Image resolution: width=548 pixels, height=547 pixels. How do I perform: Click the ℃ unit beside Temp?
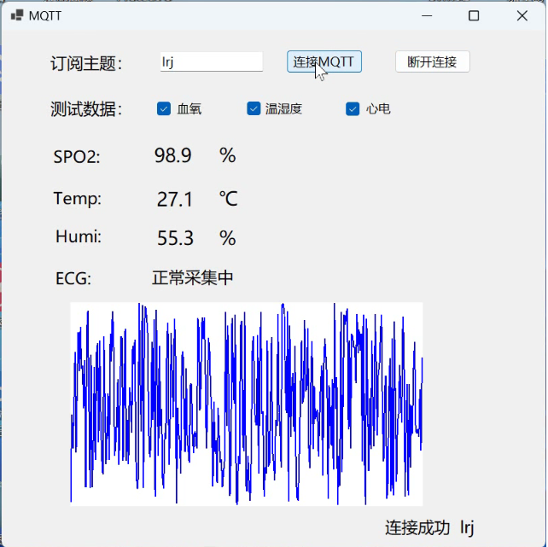point(228,200)
